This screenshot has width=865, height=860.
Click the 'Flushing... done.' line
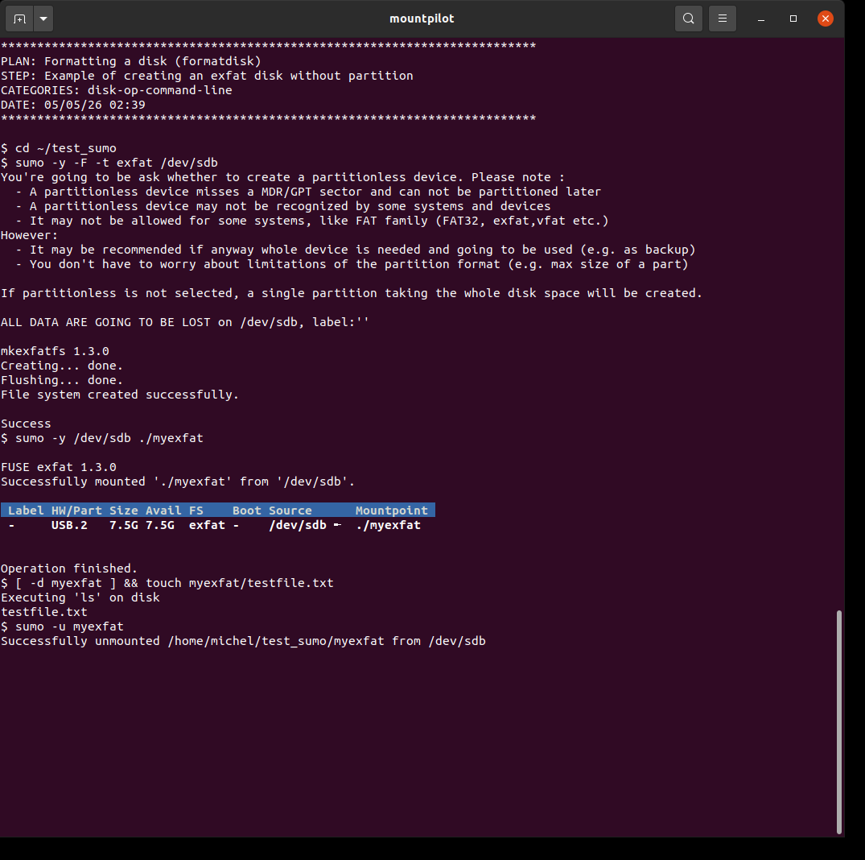(x=62, y=380)
